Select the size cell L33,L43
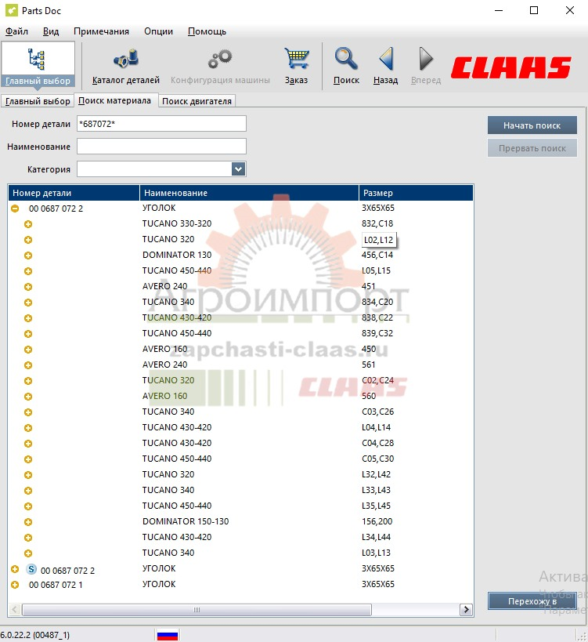588x642 pixels. tap(376, 490)
